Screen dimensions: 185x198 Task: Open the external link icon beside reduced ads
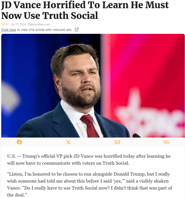[x=77, y=30]
